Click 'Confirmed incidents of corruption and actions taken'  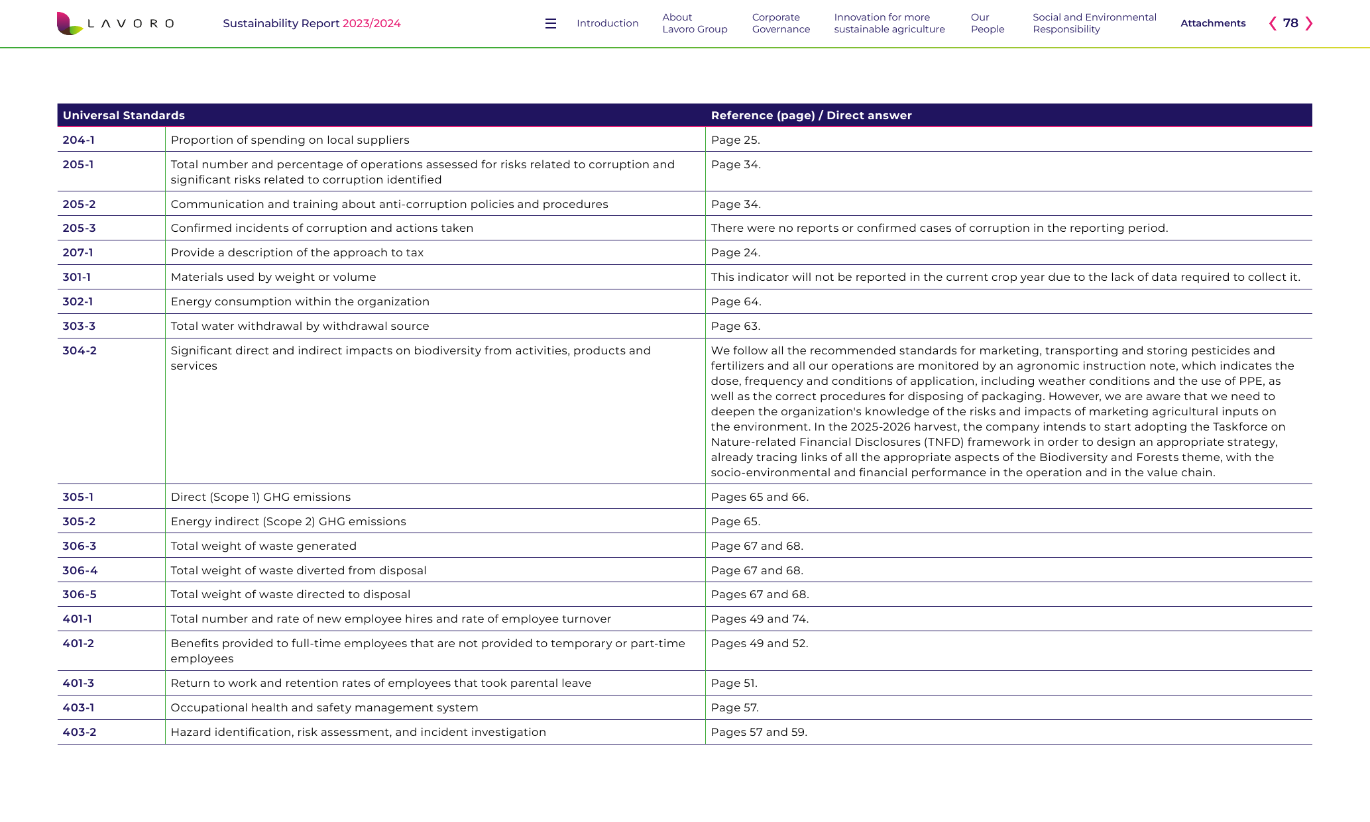pos(322,228)
